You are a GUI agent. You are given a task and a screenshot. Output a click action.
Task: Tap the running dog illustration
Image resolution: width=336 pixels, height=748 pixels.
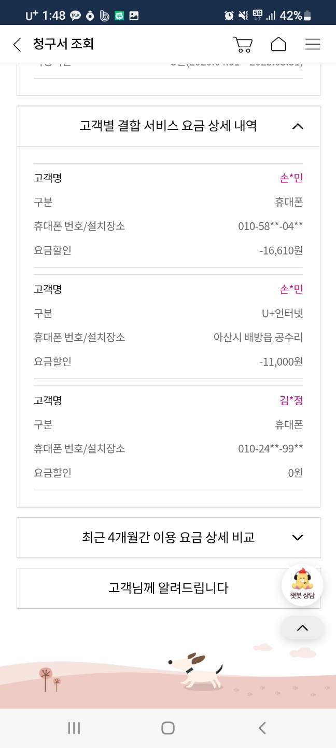[x=195, y=671]
